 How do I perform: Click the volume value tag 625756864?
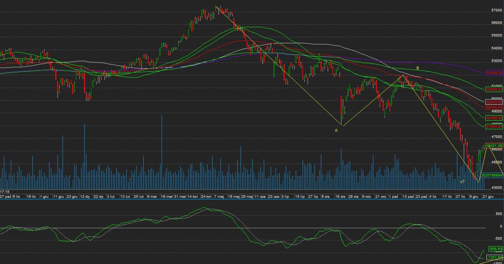[x=493, y=175]
